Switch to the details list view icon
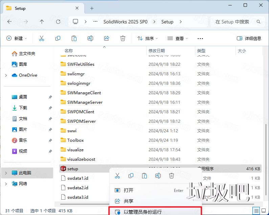This screenshot has height=215, width=269. [x=256, y=211]
